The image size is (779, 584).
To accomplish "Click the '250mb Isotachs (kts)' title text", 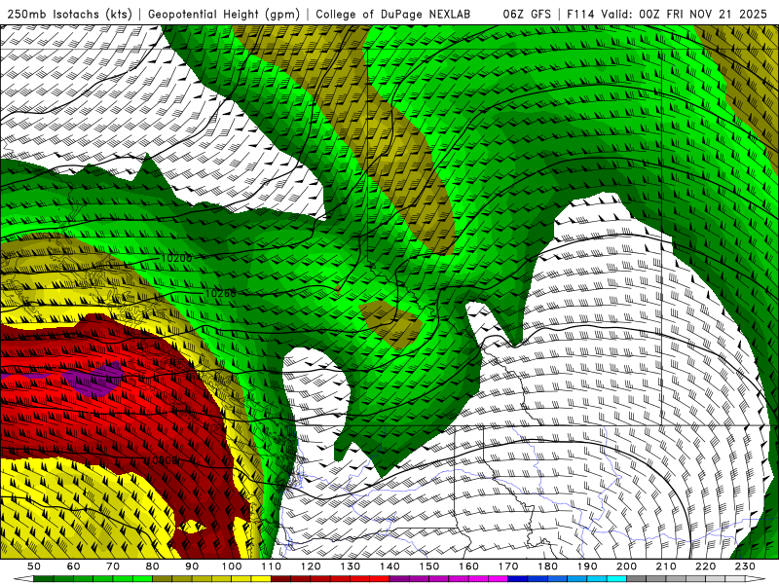I will (x=70, y=15).
